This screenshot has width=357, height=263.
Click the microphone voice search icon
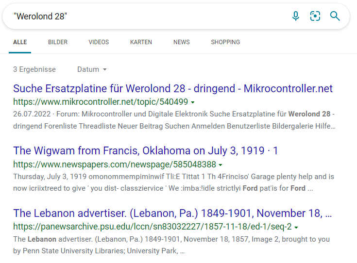click(x=295, y=16)
